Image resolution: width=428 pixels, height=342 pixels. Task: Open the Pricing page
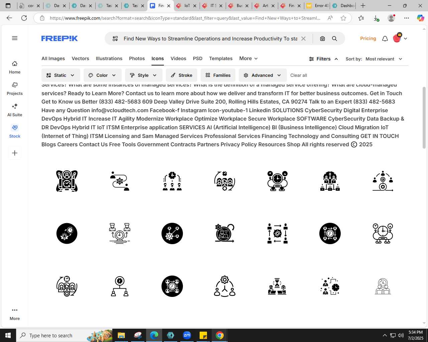pyautogui.click(x=368, y=38)
